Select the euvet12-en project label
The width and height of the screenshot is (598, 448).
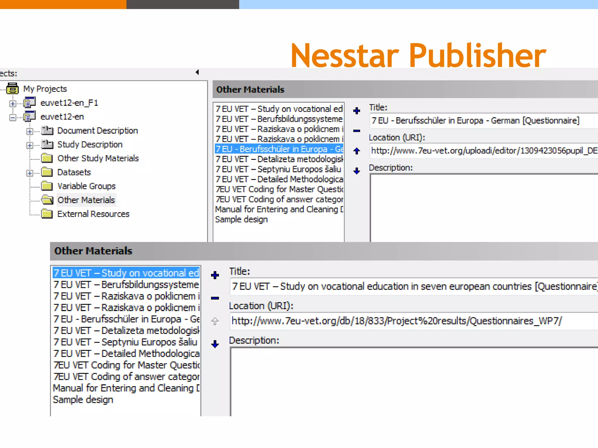(x=62, y=117)
